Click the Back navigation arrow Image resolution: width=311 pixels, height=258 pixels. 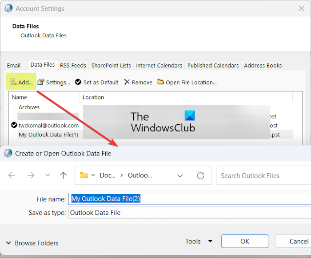tap(12, 175)
